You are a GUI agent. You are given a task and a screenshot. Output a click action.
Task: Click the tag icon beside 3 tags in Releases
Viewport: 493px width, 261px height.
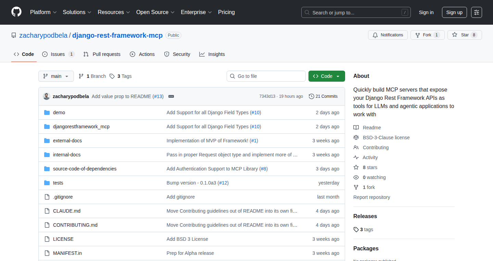click(356, 229)
